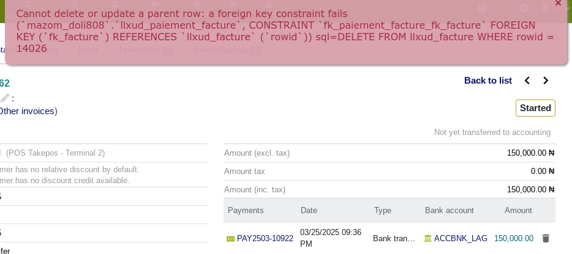Open the Events/Agenda tab
This screenshot has height=254, width=572.
point(220,50)
